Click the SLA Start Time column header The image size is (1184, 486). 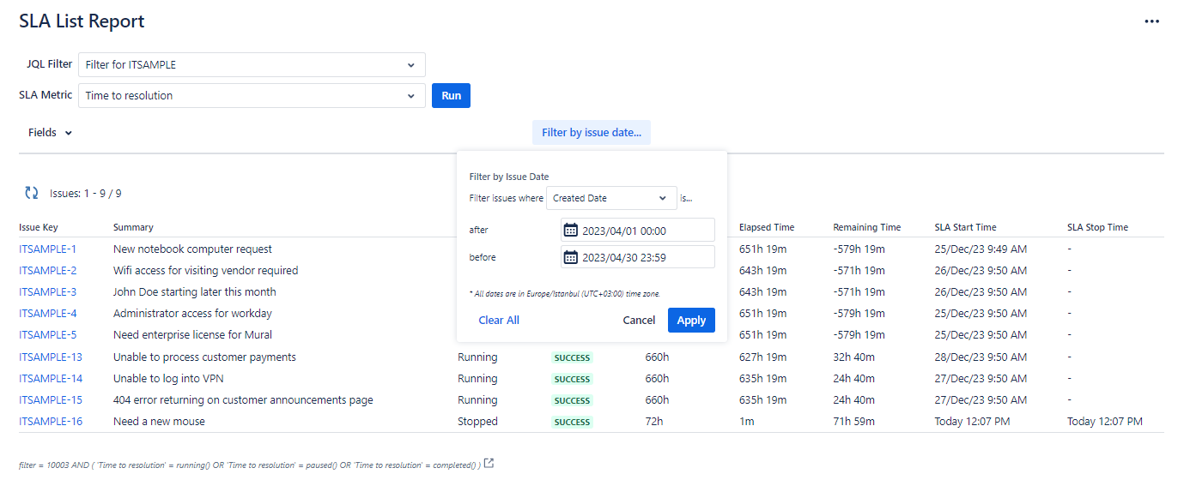965,227
